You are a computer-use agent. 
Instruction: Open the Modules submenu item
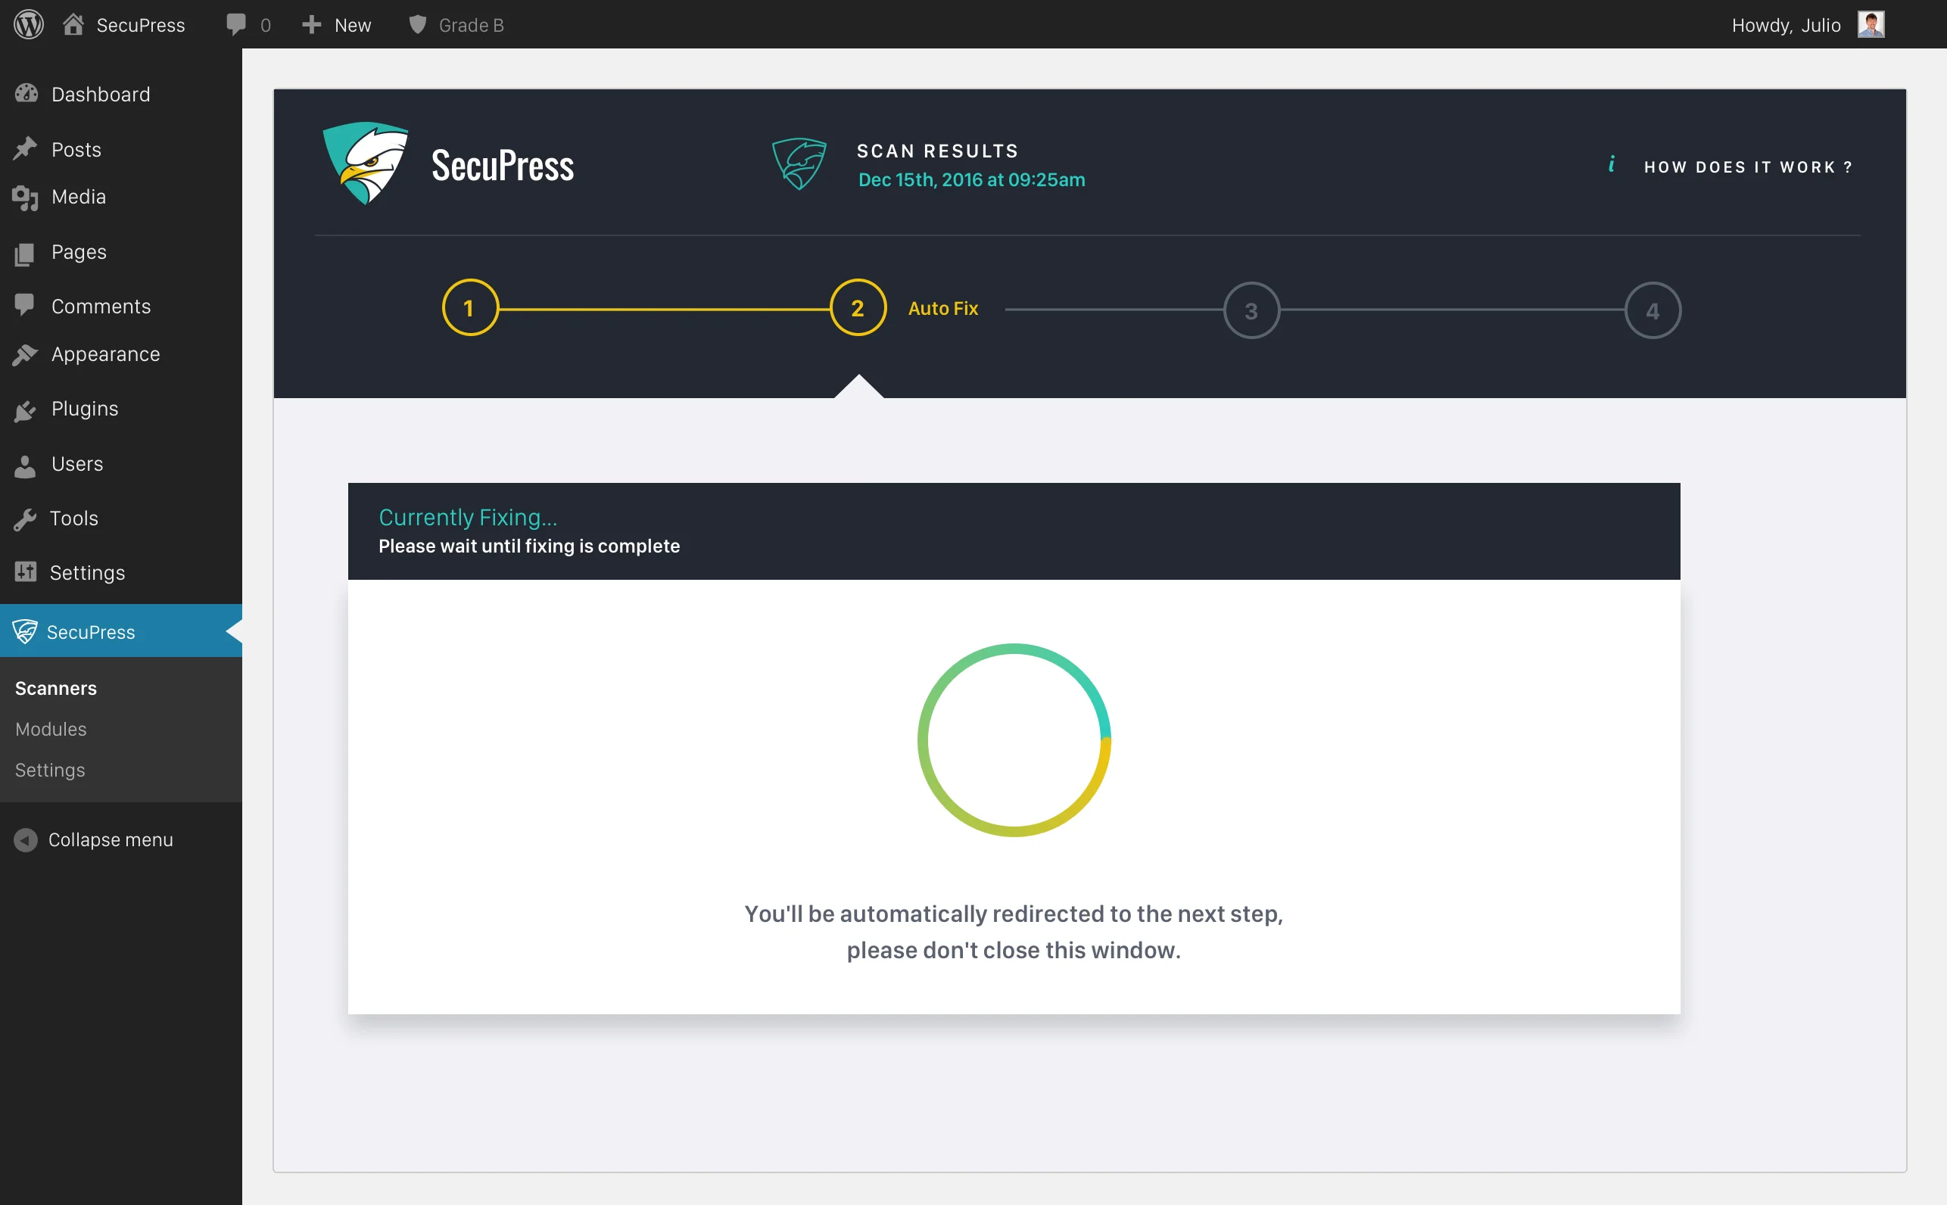click(49, 728)
